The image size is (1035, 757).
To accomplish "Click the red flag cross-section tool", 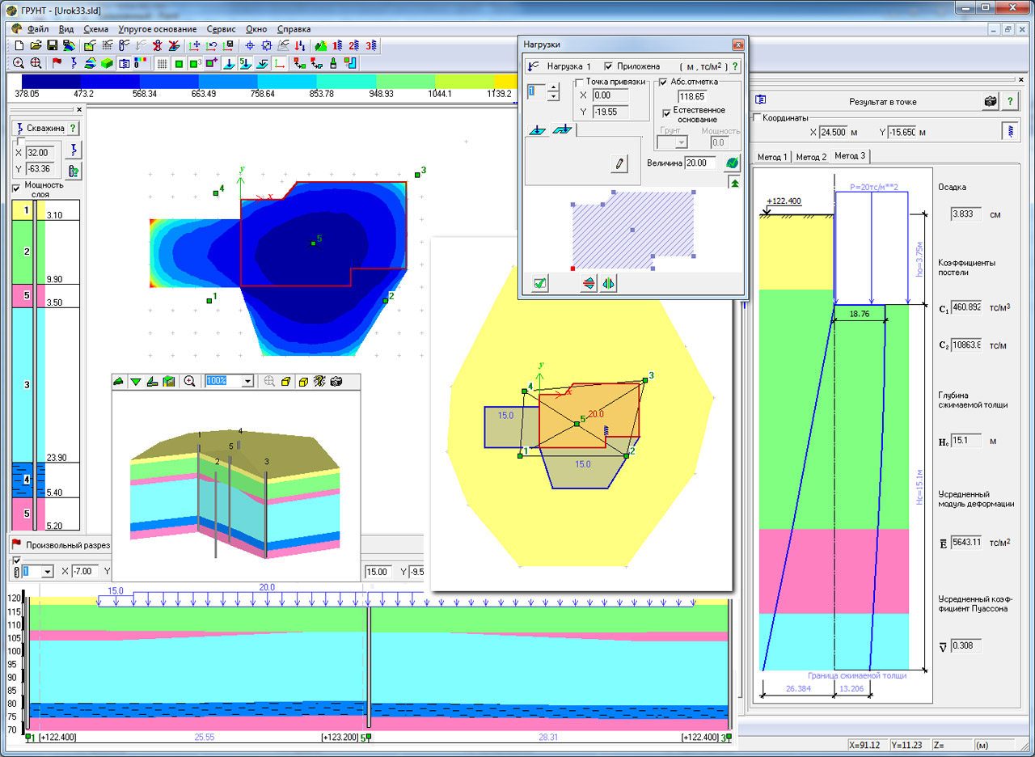I will coord(57,63).
